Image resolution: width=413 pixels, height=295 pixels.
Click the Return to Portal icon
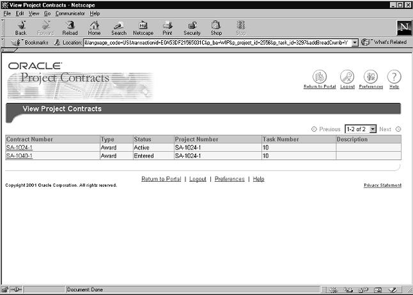(x=320, y=77)
